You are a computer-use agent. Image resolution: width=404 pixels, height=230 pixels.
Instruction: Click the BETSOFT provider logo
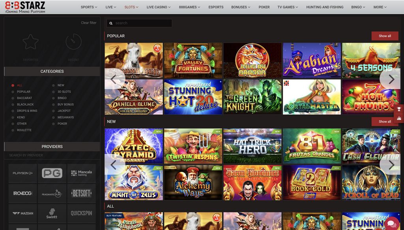[x=81, y=193]
